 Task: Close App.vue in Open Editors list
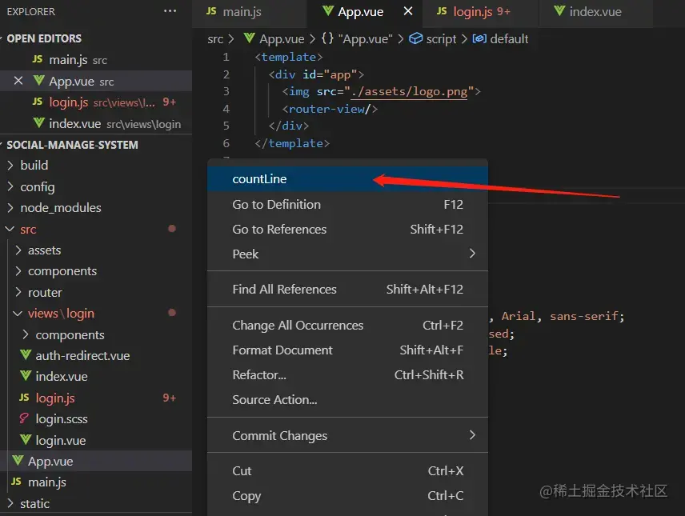[18, 81]
